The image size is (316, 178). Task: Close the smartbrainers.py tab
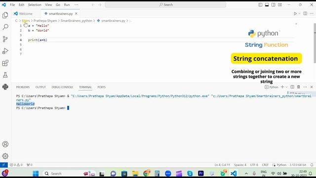click(76, 13)
